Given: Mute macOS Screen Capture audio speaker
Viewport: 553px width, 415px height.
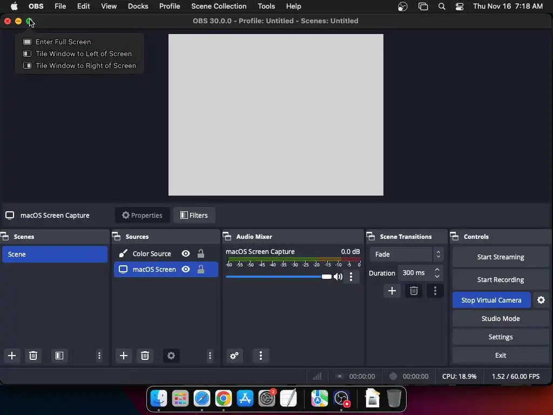Looking at the screenshot, I should pos(338,277).
